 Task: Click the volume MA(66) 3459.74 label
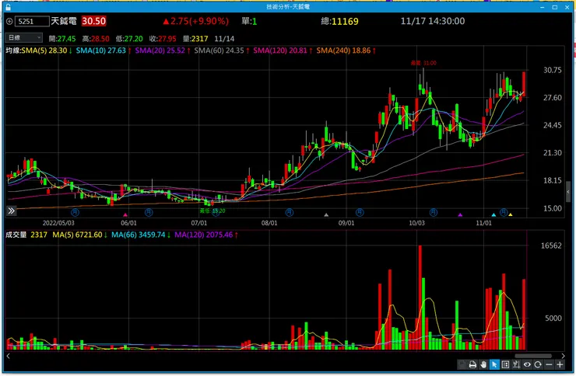pos(139,235)
